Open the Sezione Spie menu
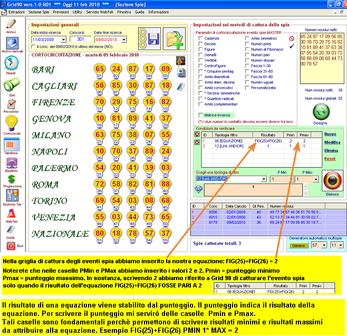Image resolution: width=347 pixels, height=336 pixels. pyautogui.click(x=38, y=12)
